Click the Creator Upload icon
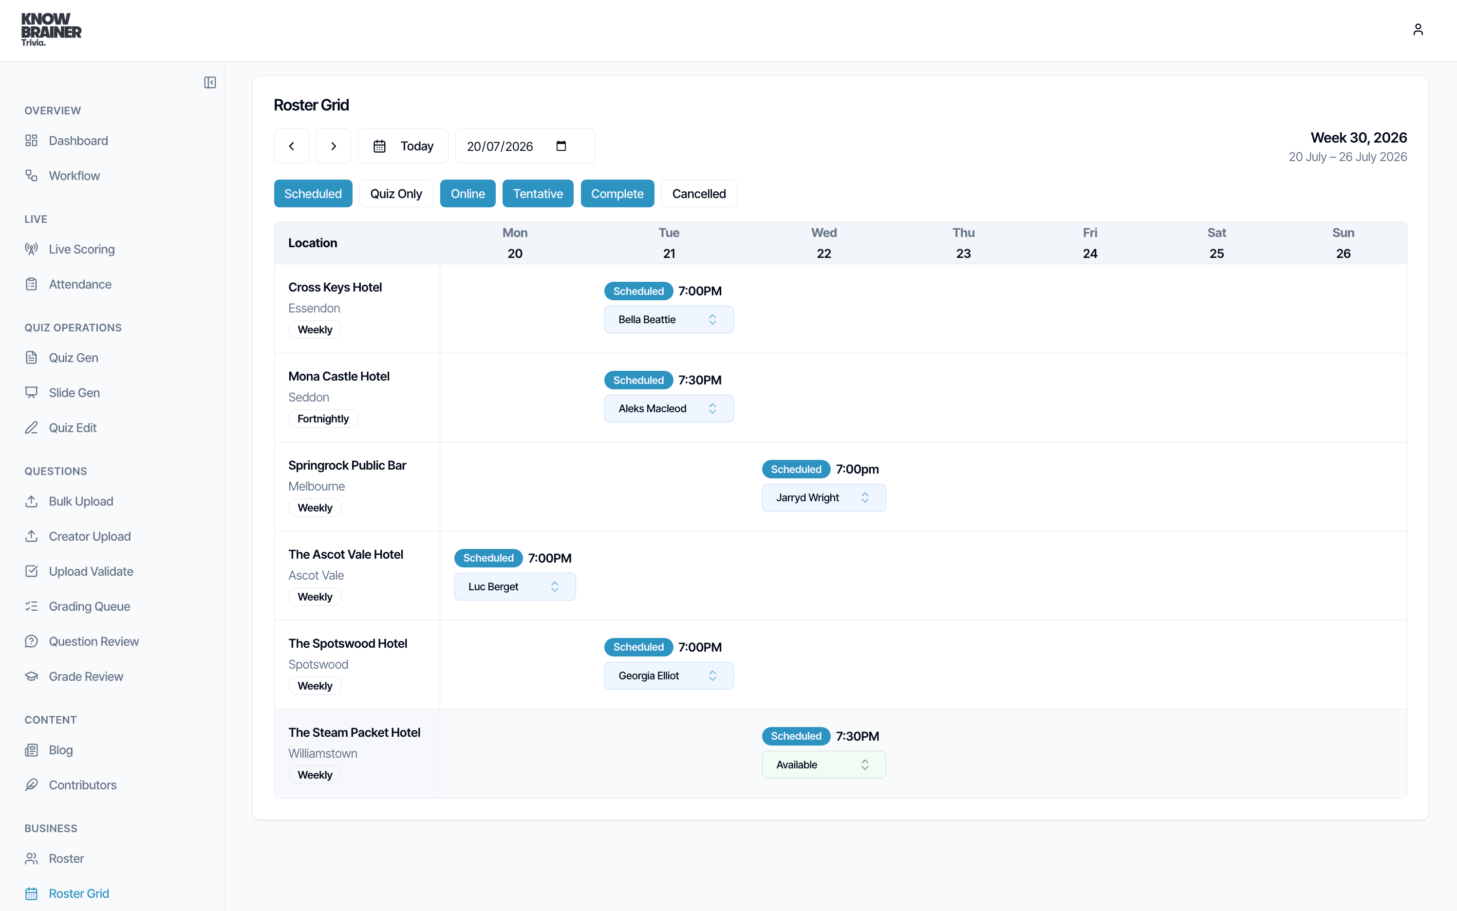The width and height of the screenshot is (1457, 911). pyautogui.click(x=31, y=536)
